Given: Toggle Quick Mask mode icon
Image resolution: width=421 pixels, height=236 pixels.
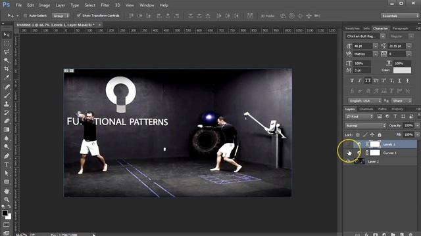Looking at the screenshot, I should pos(7,225).
